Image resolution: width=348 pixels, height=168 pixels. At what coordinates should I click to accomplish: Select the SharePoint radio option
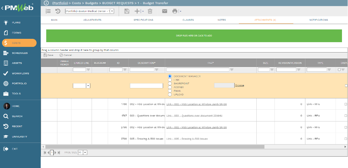(170, 83)
